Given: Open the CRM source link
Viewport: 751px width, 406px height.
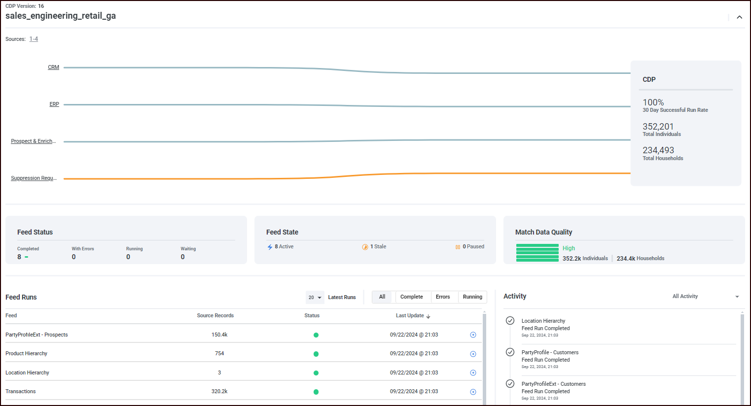Looking at the screenshot, I should (53, 67).
